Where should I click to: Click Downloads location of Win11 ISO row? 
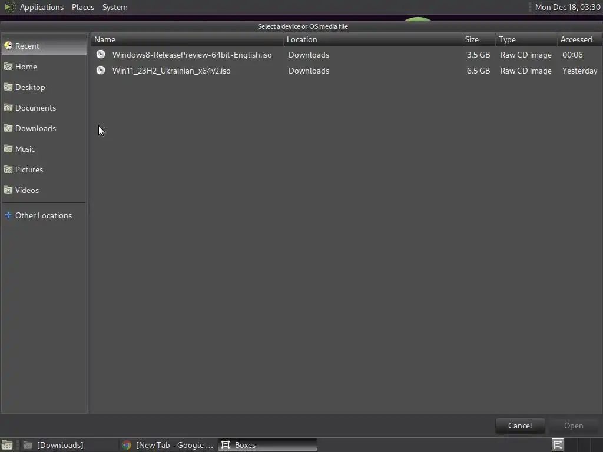coord(309,71)
